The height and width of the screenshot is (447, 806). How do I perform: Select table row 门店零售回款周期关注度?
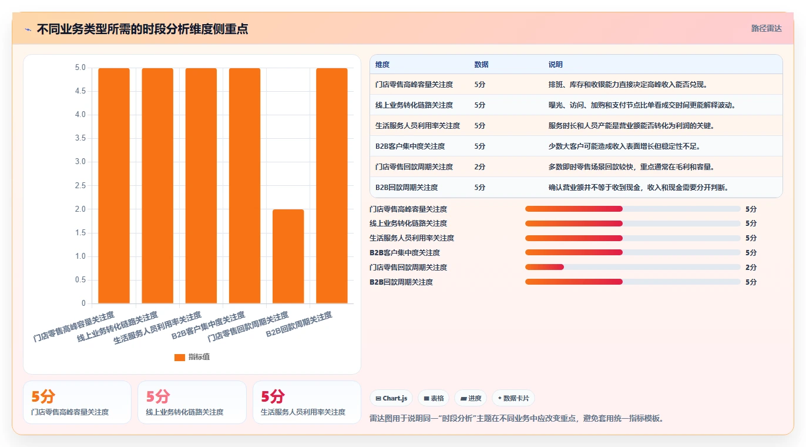[576, 167]
